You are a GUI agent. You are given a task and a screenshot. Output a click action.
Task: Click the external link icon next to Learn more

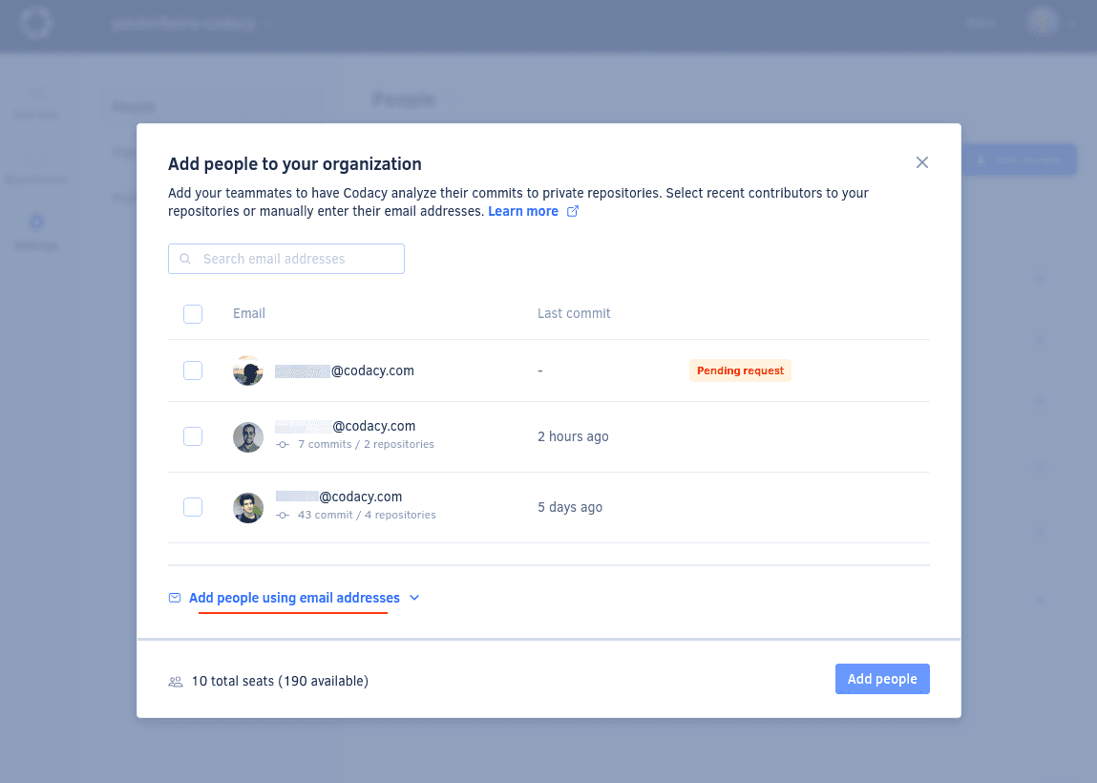point(572,210)
